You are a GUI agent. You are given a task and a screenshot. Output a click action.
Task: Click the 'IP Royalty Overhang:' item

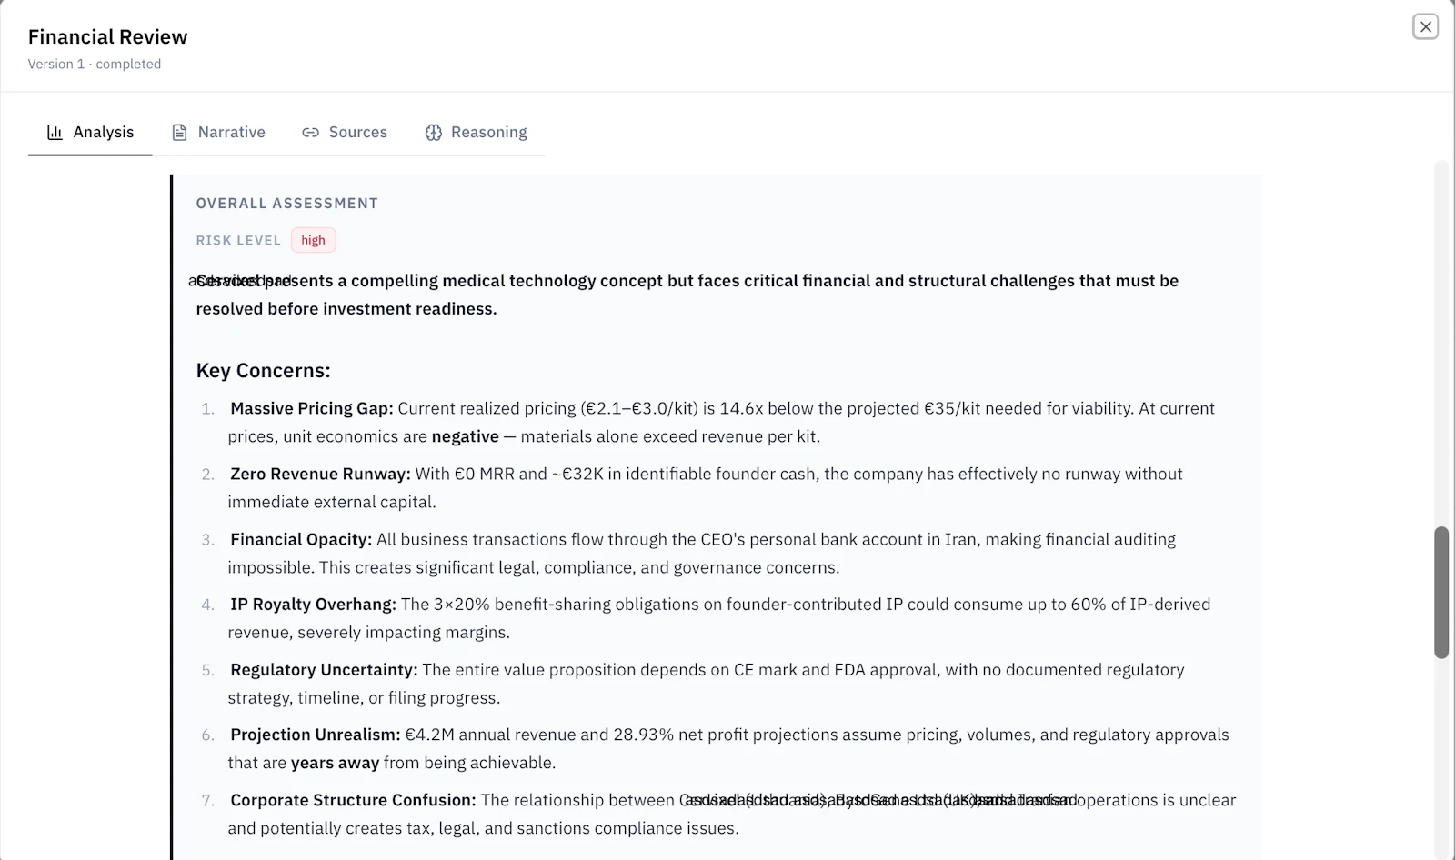313,605
